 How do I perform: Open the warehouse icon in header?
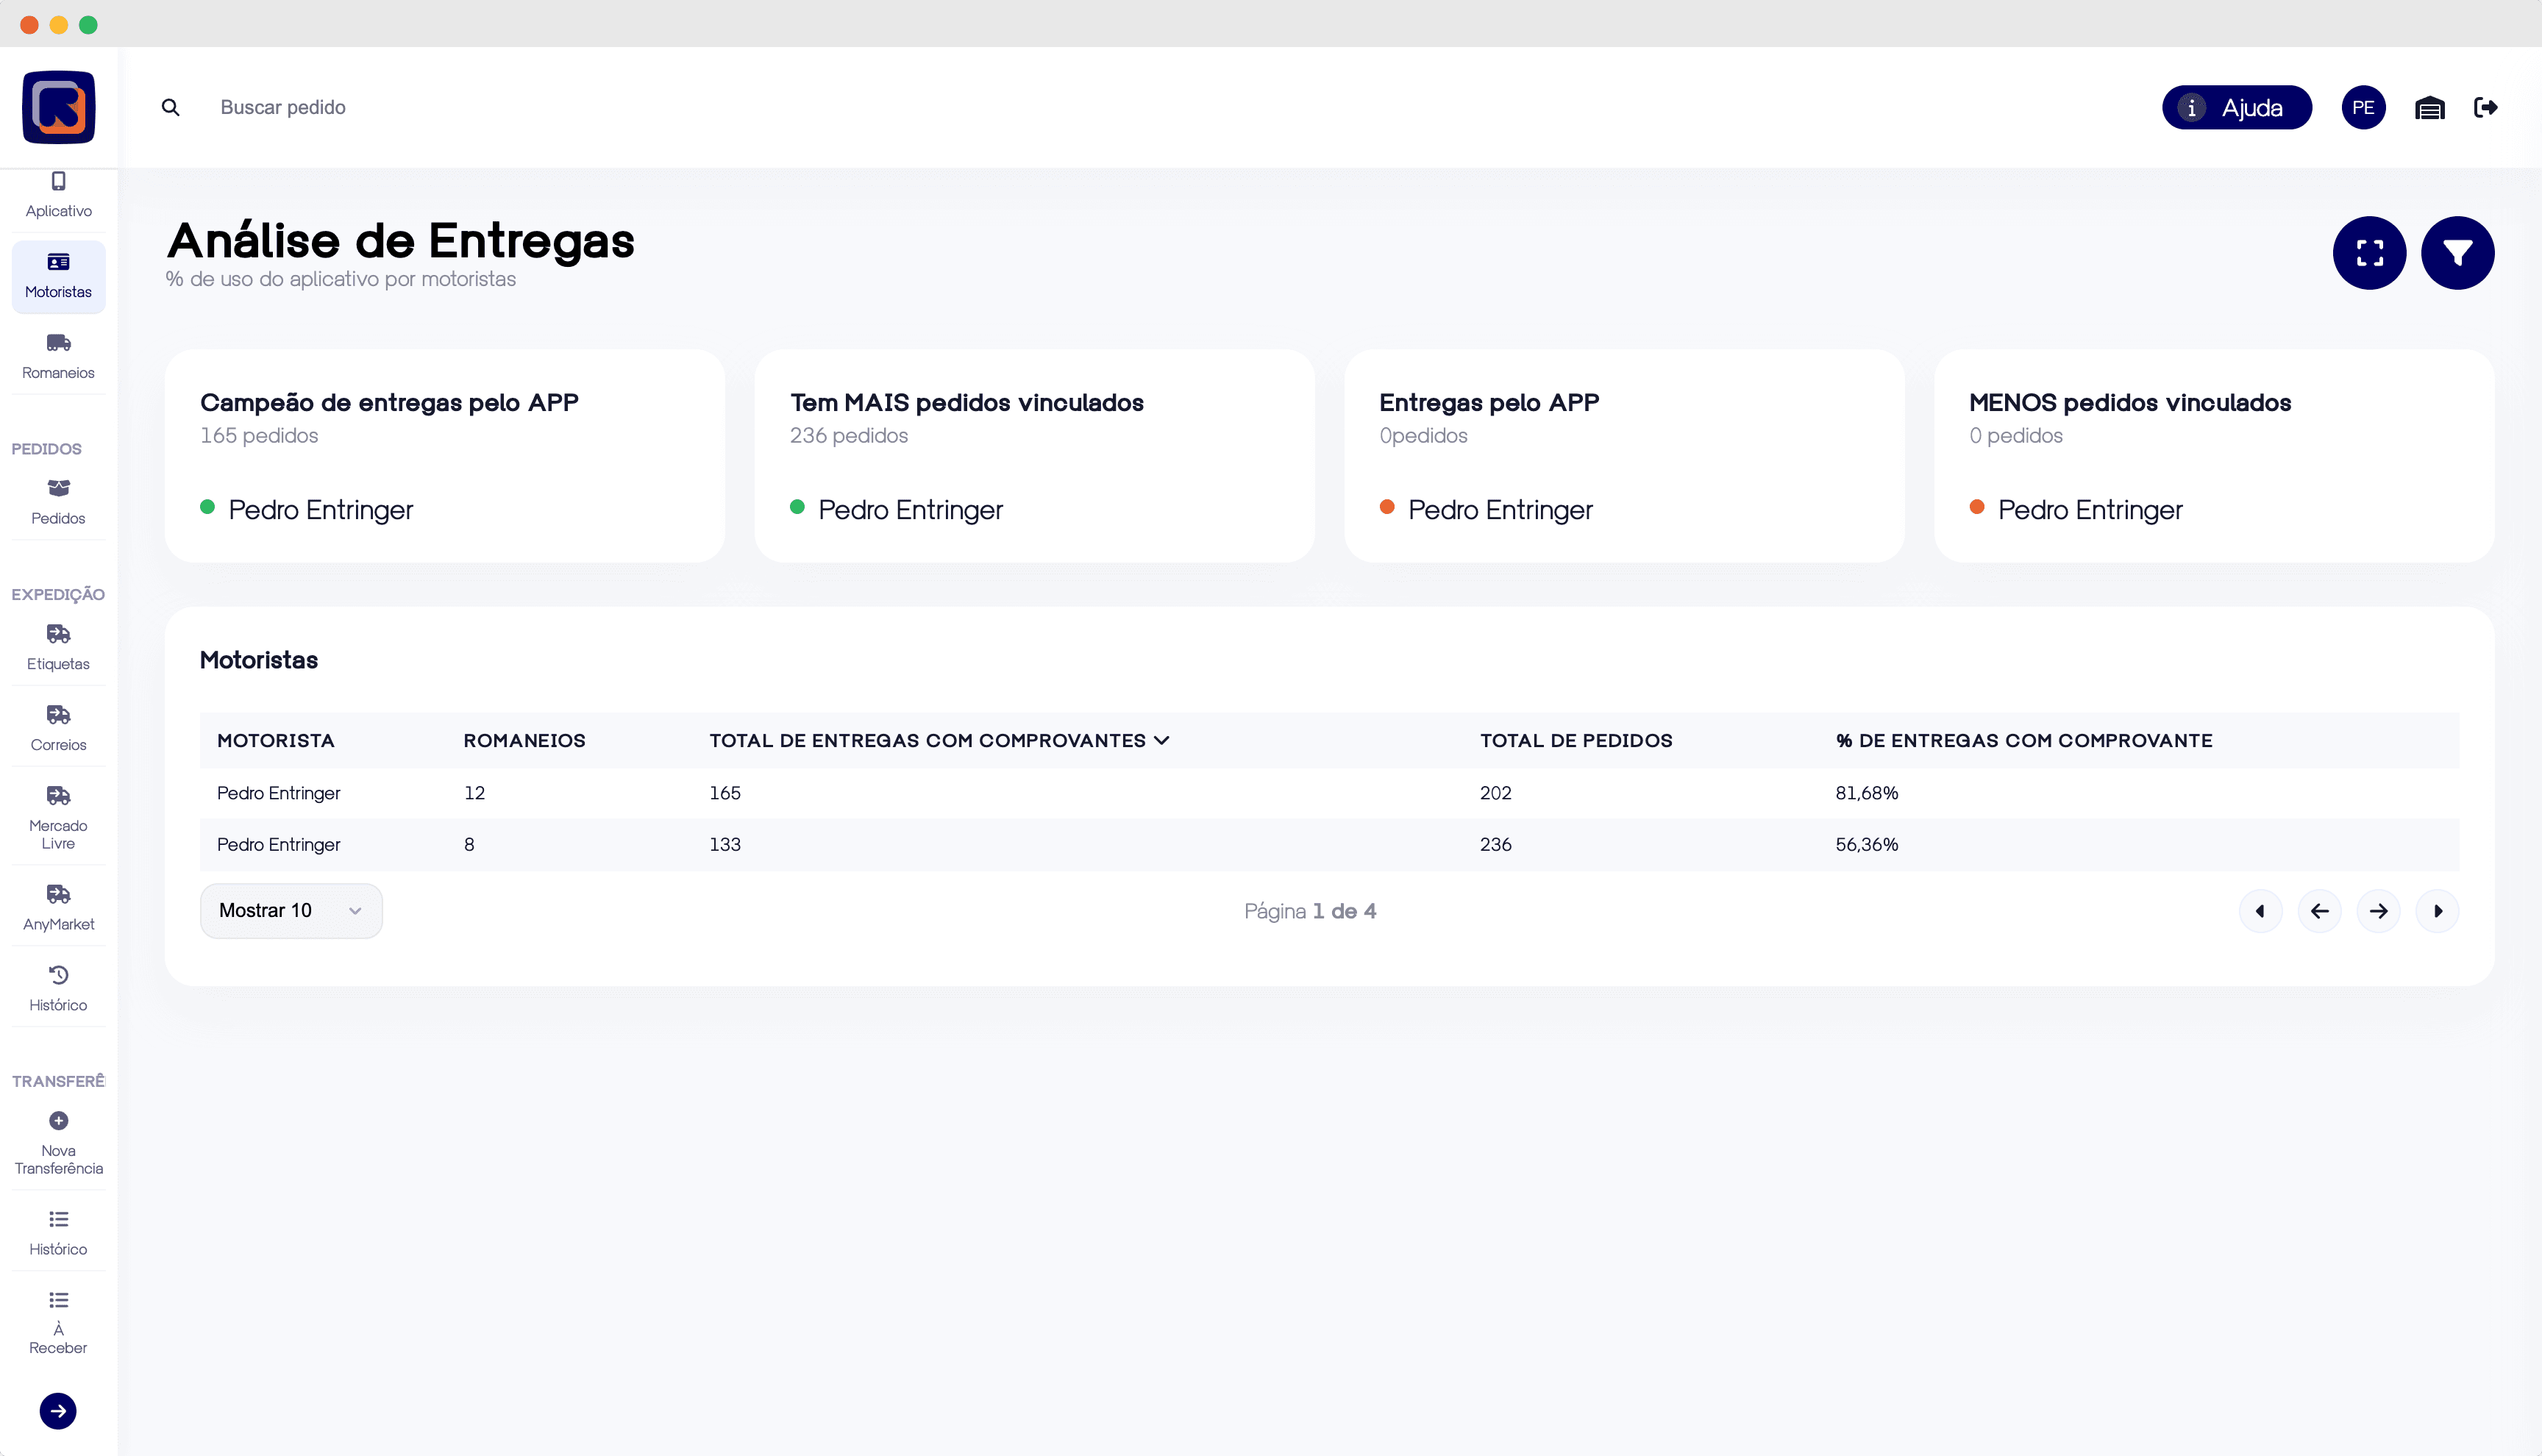(2429, 108)
